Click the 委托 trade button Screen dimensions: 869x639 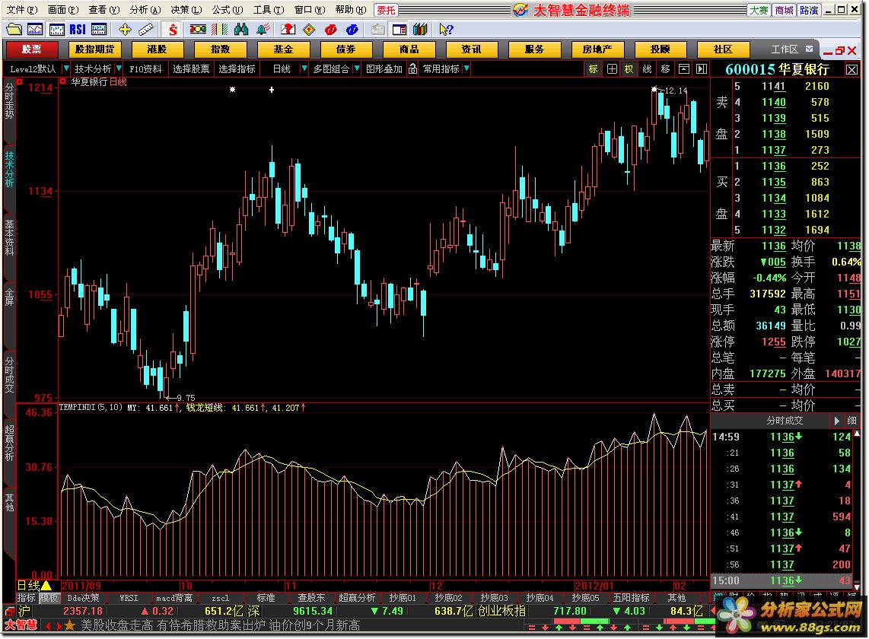coord(387,10)
